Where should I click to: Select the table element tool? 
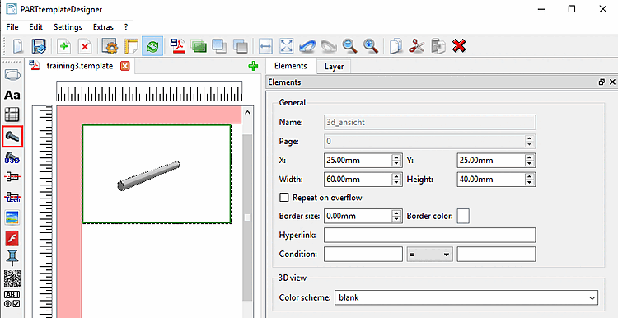point(12,115)
